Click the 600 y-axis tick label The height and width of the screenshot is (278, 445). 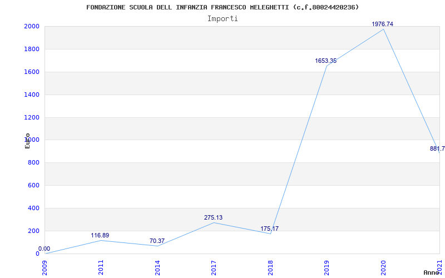point(33,186)
